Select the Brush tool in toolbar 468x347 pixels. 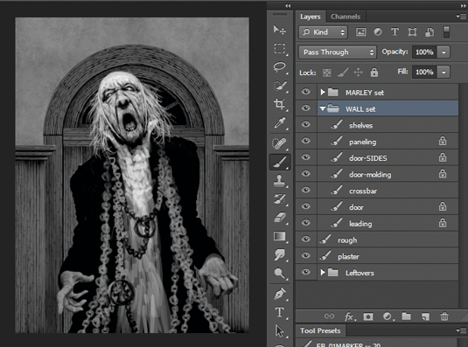pyautogui.click(x=280, y=163)
